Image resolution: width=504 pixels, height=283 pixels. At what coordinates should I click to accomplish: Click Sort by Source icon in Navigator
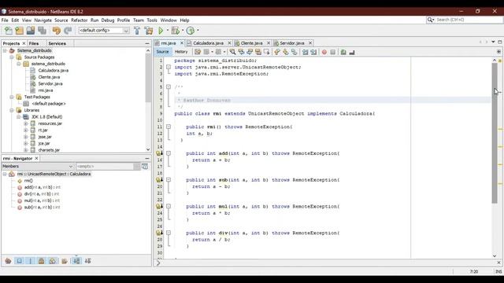[x=87, y=261]
